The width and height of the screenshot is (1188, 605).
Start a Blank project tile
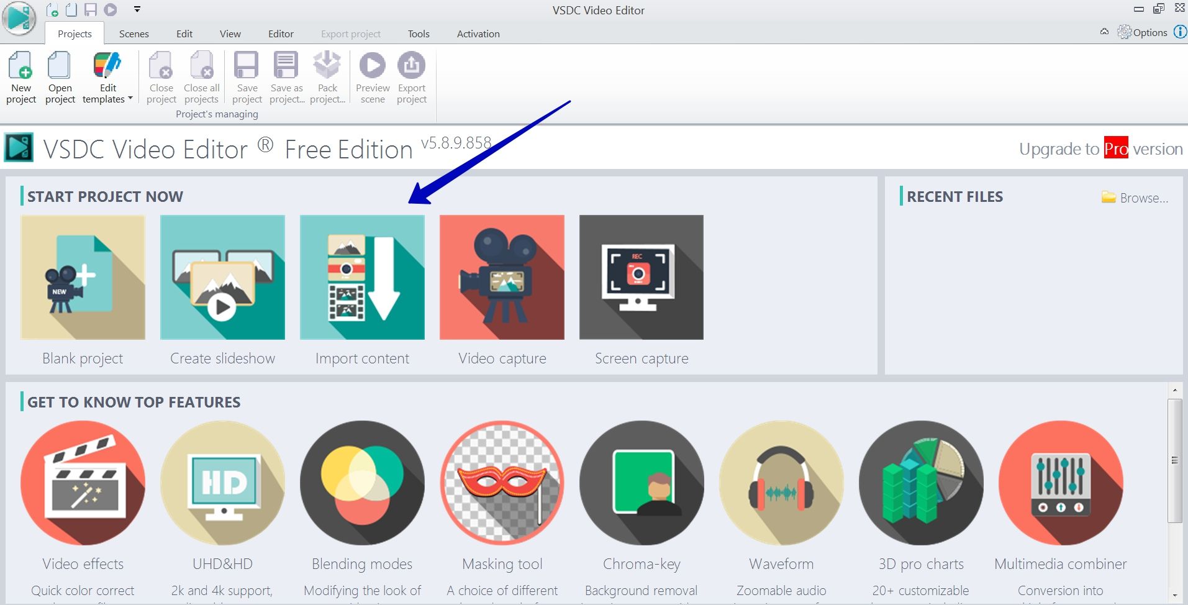[83, 277]
